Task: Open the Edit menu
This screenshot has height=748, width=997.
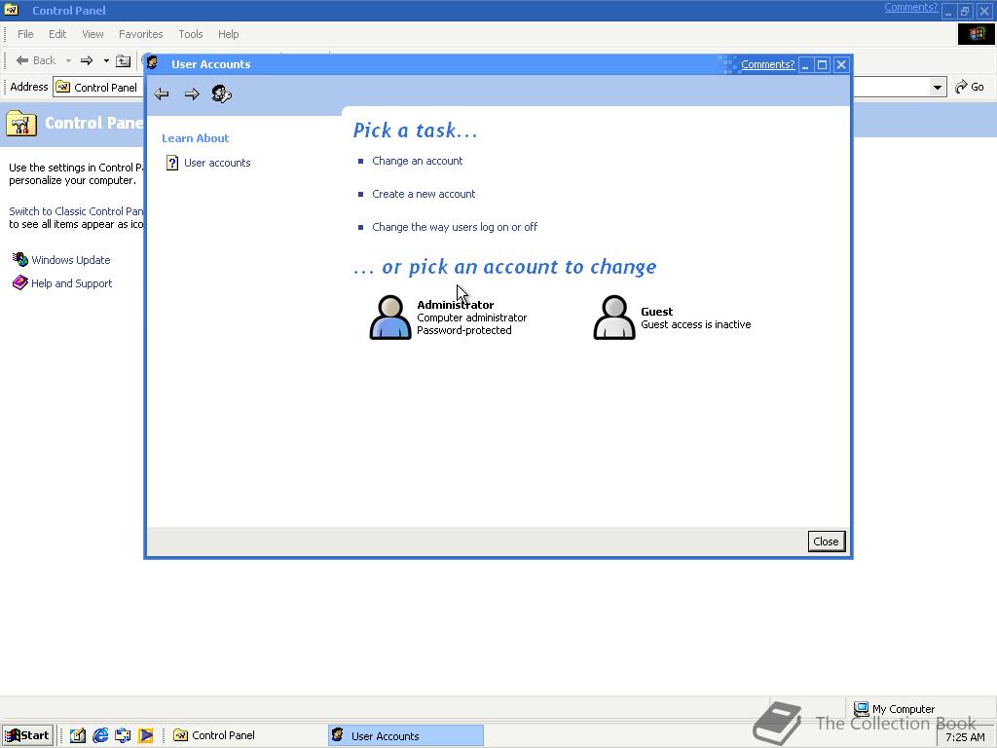Action: [x=57, y=34]
